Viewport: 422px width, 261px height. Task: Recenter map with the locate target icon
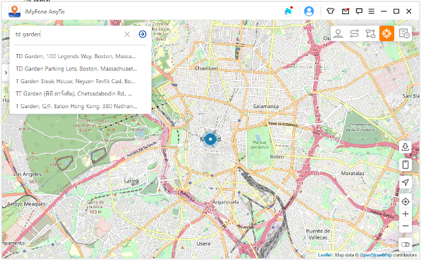click(x=405, y=201)
